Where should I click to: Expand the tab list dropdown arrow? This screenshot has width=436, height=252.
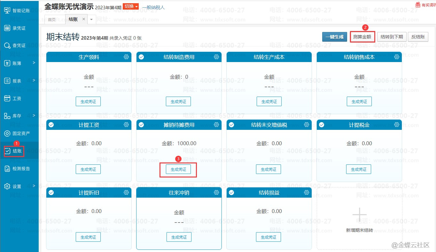[91, 20]
